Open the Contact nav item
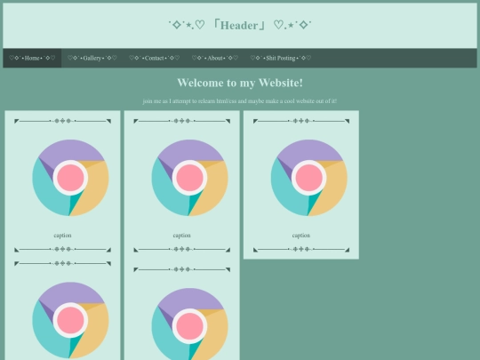This screenshot has height=360, width=480. pyautogui.click(x=155, y=58)
